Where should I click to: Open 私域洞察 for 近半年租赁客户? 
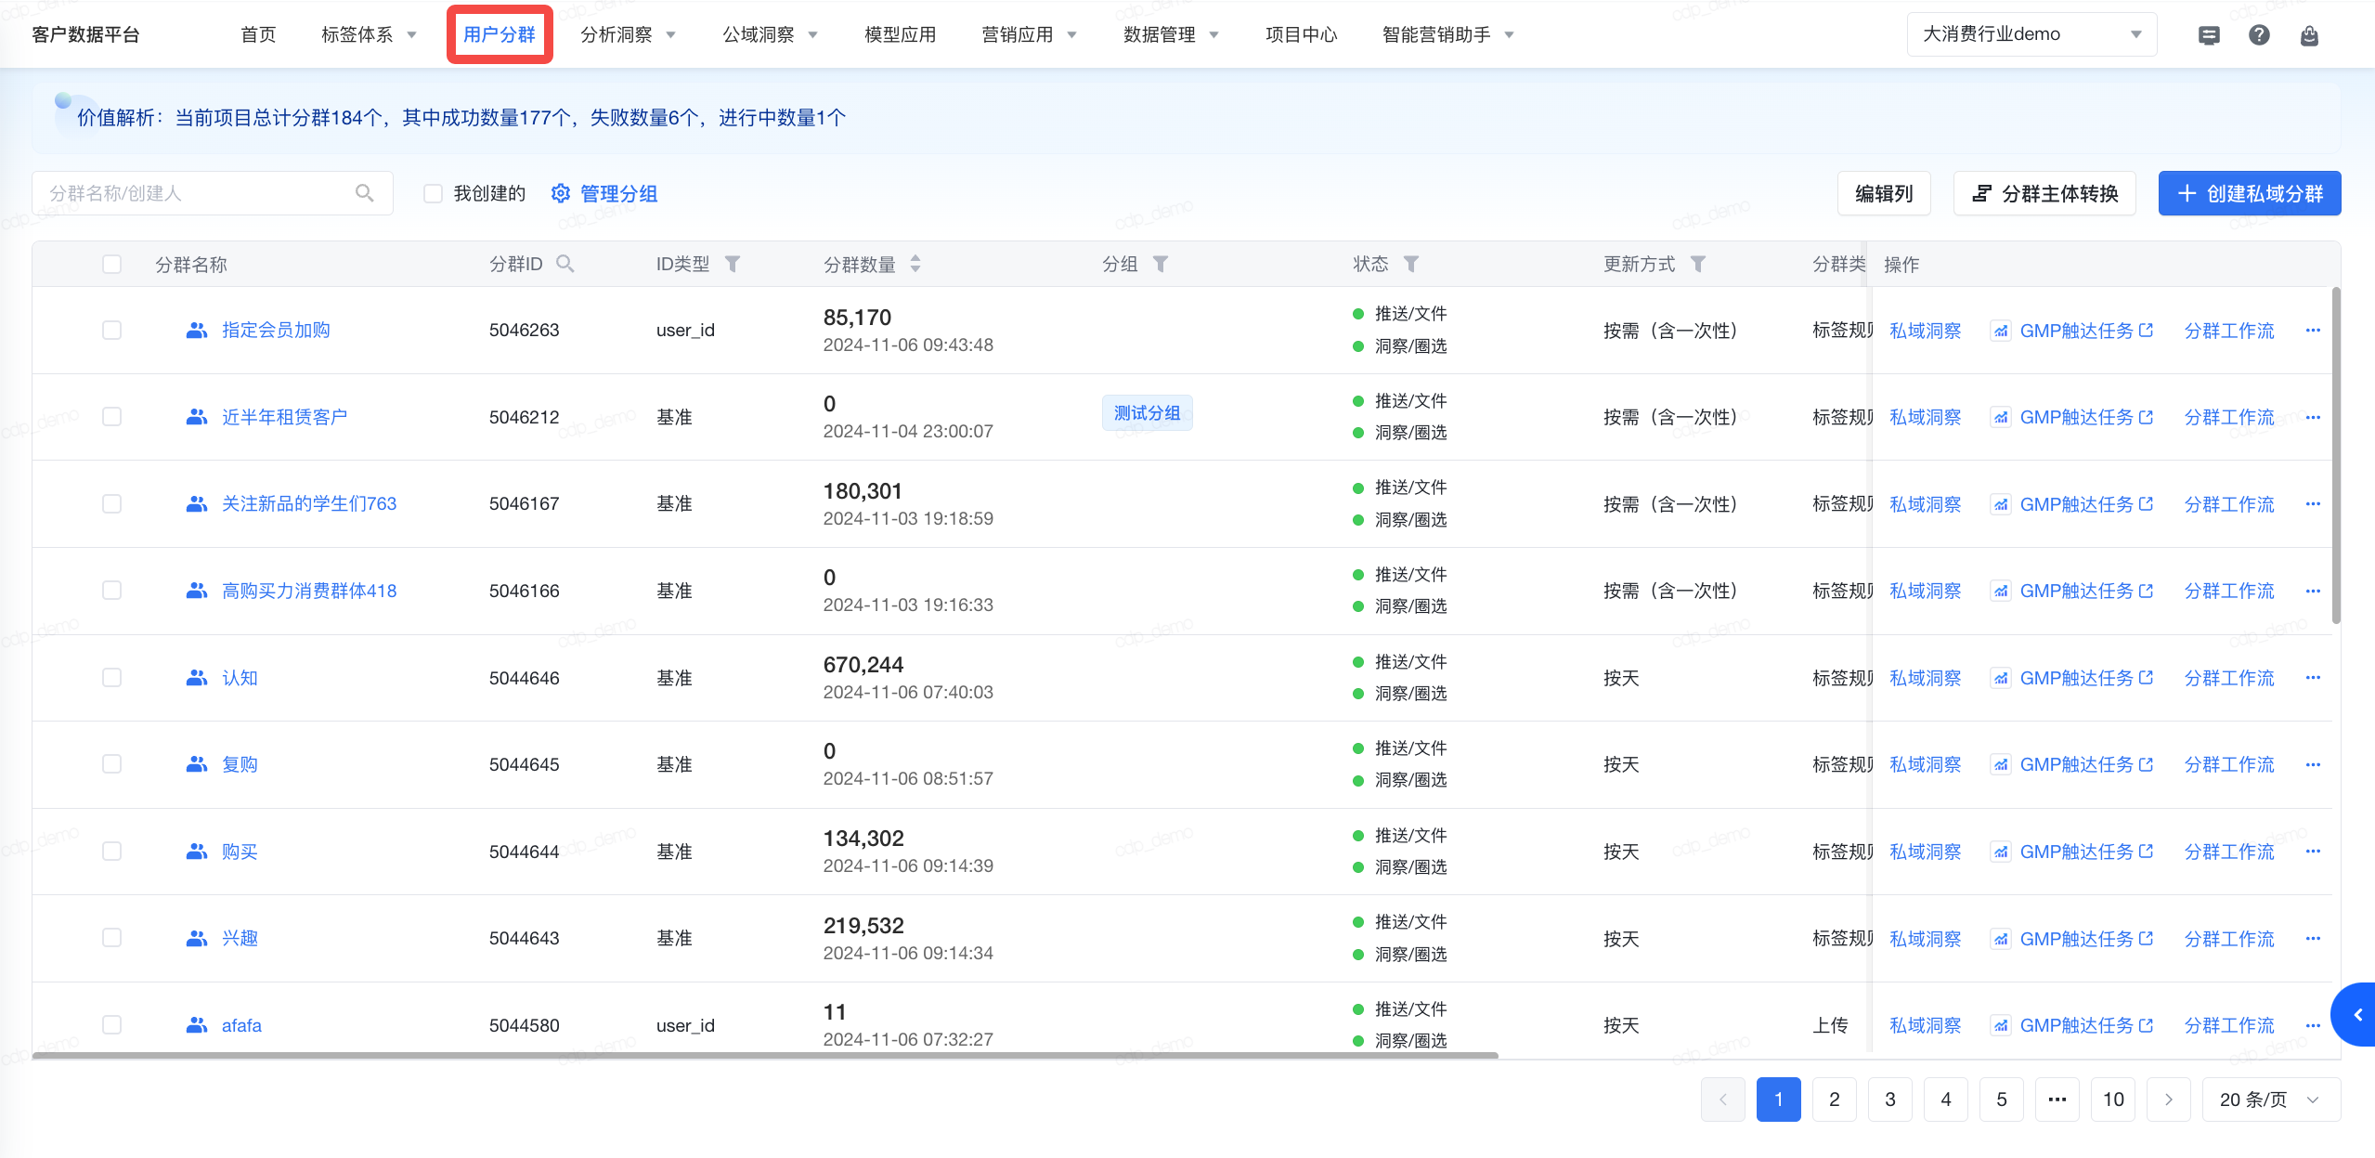(1926, 417)
